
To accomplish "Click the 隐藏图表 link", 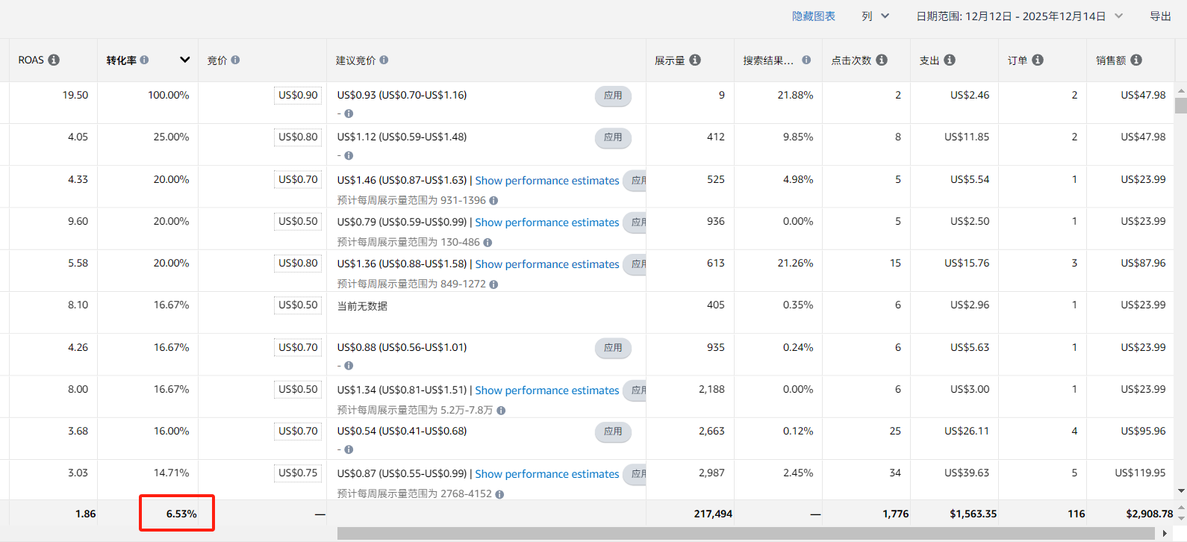I will pos(813,16).
